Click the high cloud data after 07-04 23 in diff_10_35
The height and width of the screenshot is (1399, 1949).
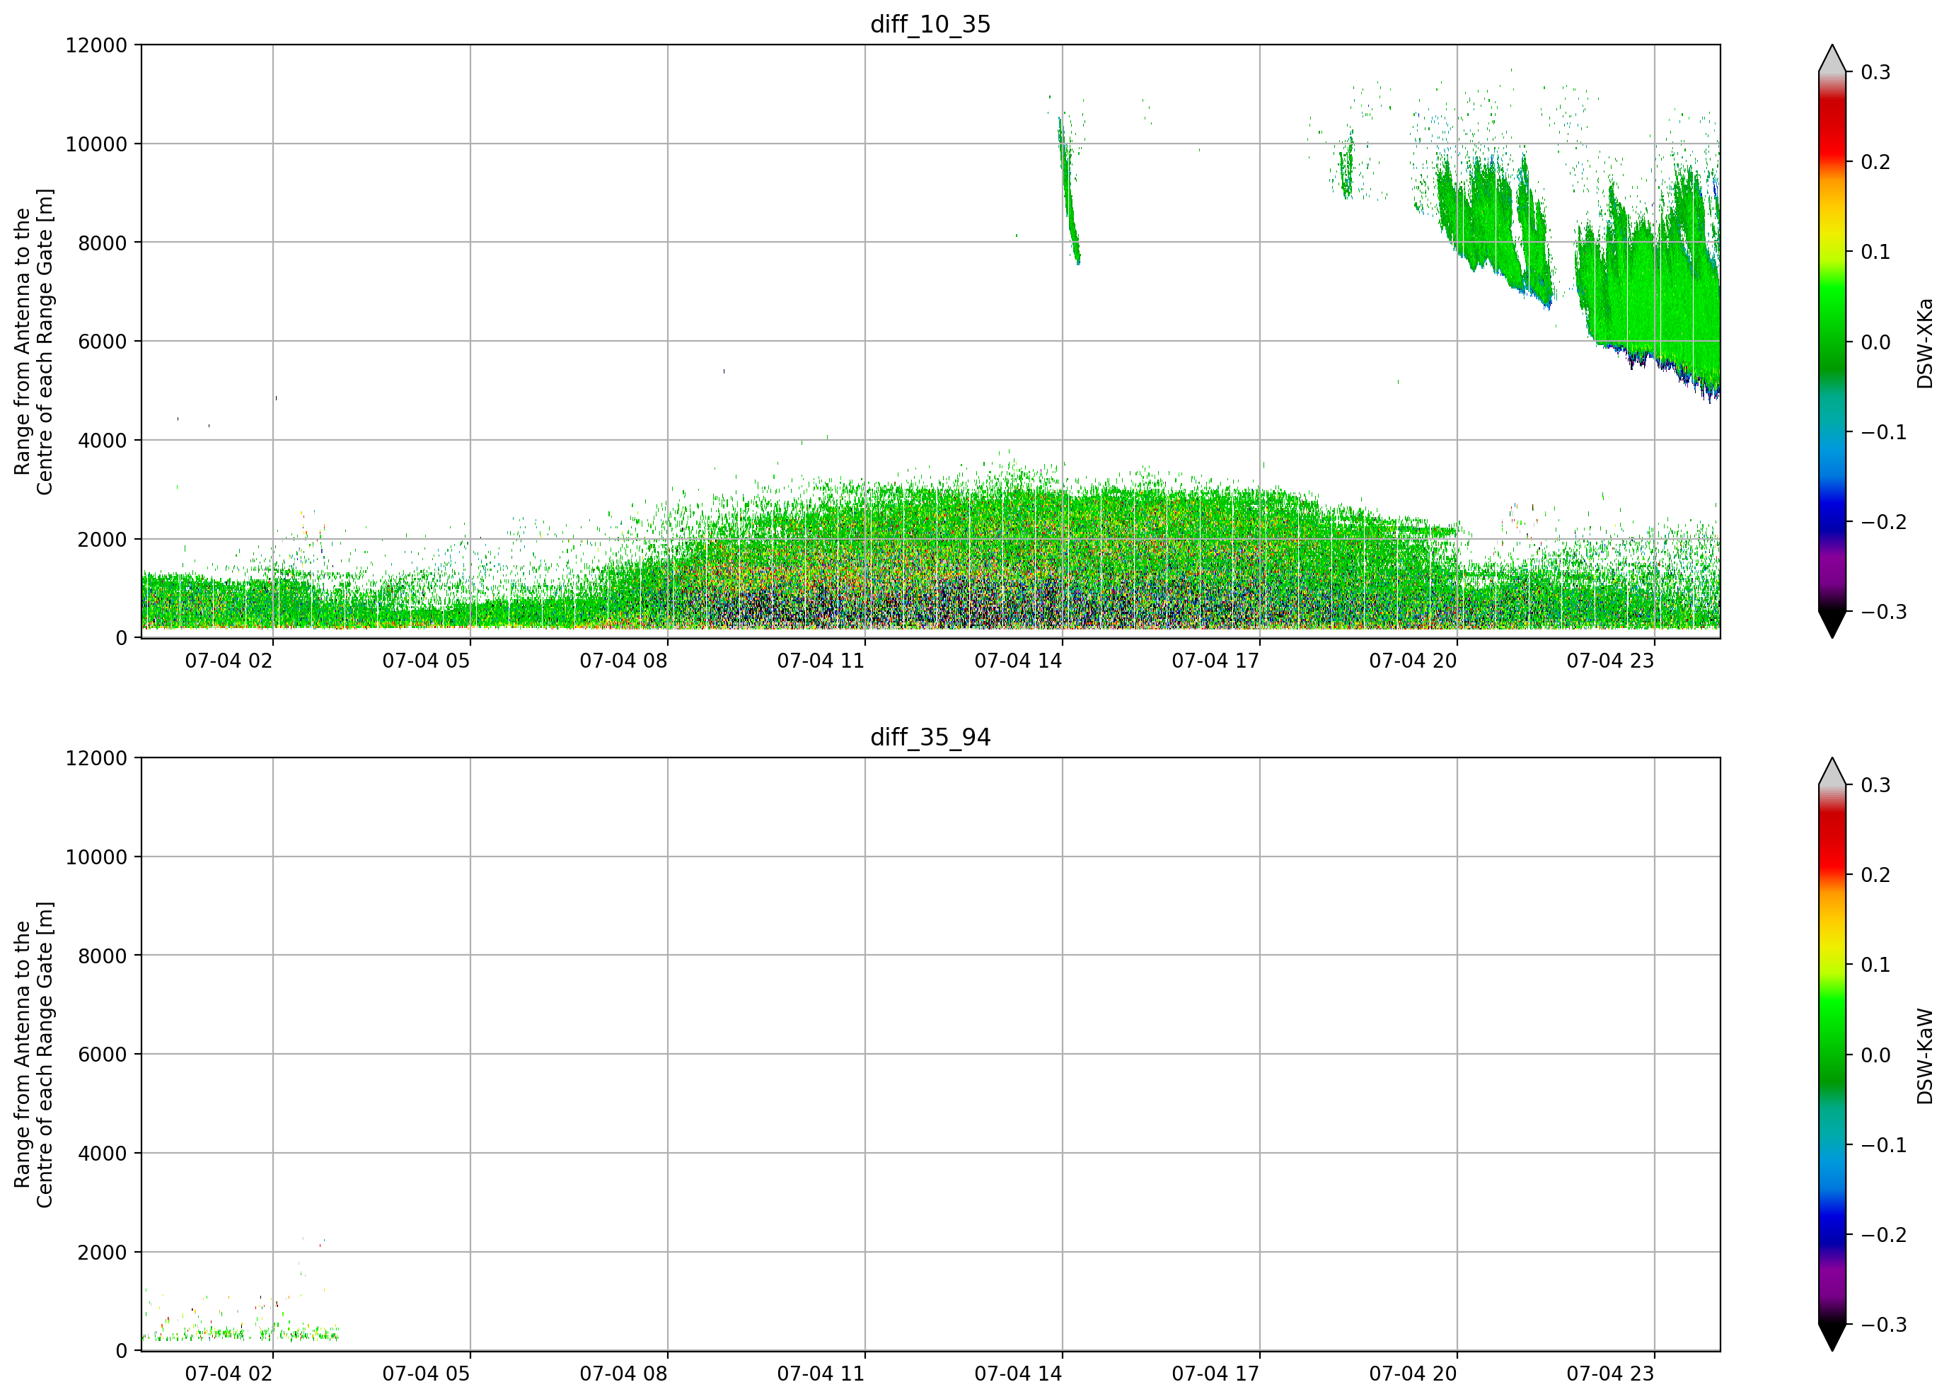pyautogui.click(x=1689, y=284)
